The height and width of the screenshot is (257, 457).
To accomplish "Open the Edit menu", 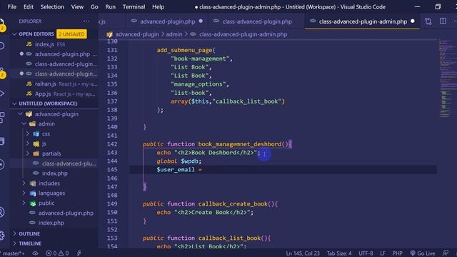I will [x=29, y=6].
